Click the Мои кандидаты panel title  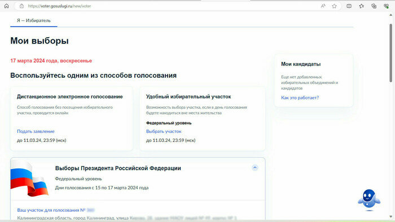coord(301,64)
